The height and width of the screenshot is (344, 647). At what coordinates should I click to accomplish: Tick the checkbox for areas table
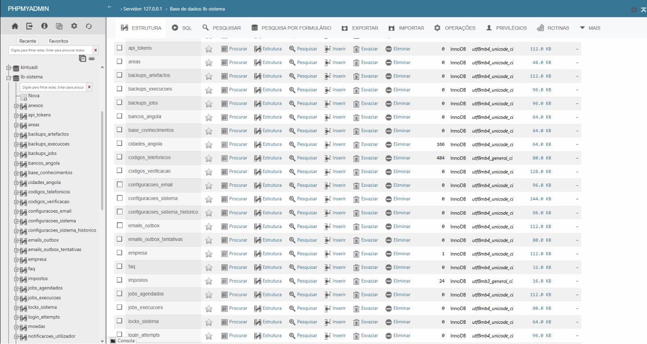[x=120, y=61]
